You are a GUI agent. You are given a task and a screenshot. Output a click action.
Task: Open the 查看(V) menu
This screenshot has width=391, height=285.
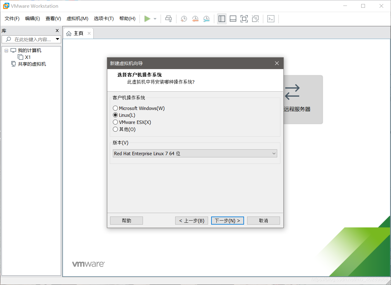(53, 19)
